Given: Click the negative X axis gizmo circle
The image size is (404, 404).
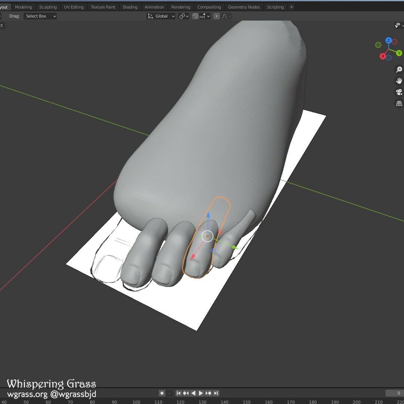Looking at the screenshot, I should click(x=395, y=42).
